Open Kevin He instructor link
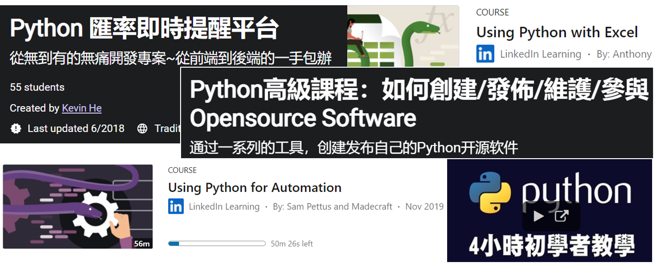 point(82,108)
